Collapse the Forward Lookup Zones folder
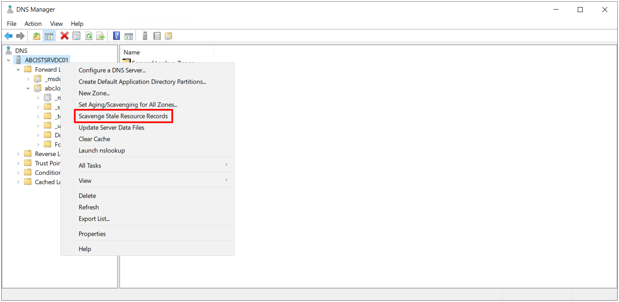 click(x=18, y=70)
